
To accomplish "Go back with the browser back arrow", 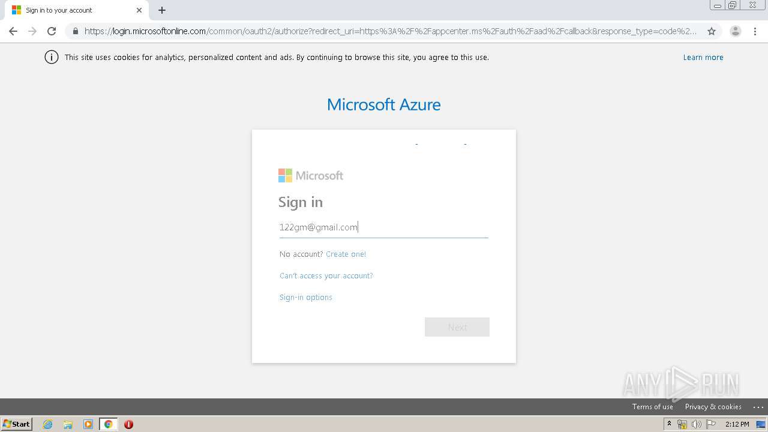I will coord(13,31).
